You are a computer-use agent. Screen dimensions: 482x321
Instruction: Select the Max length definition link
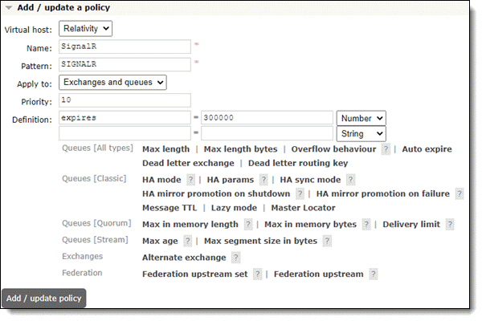(165, 149)
